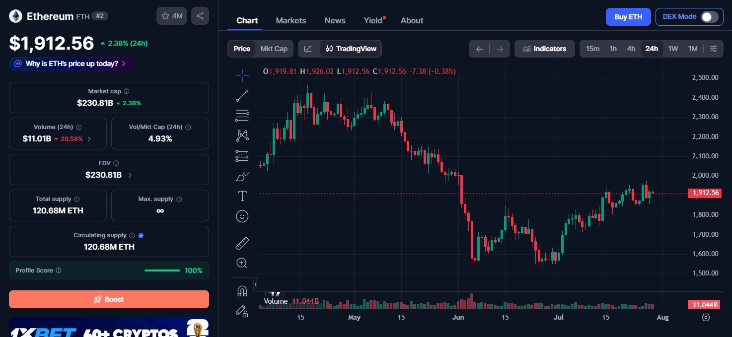Toggle magnet mode snapping

click(x=242, y=291)
